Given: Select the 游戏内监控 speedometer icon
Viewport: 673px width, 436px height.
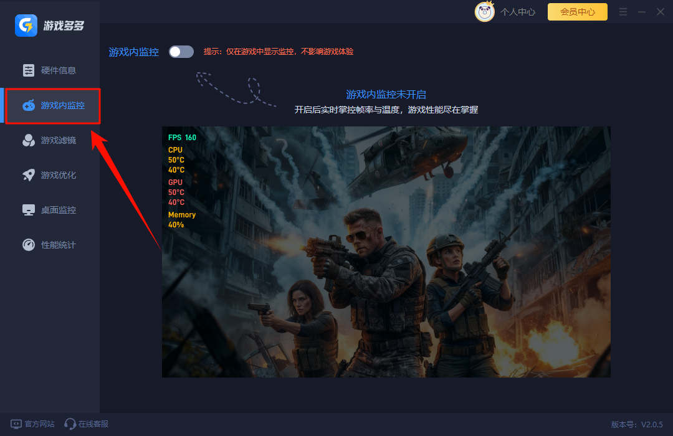Looking at the screenshot, I should (29, 105).
